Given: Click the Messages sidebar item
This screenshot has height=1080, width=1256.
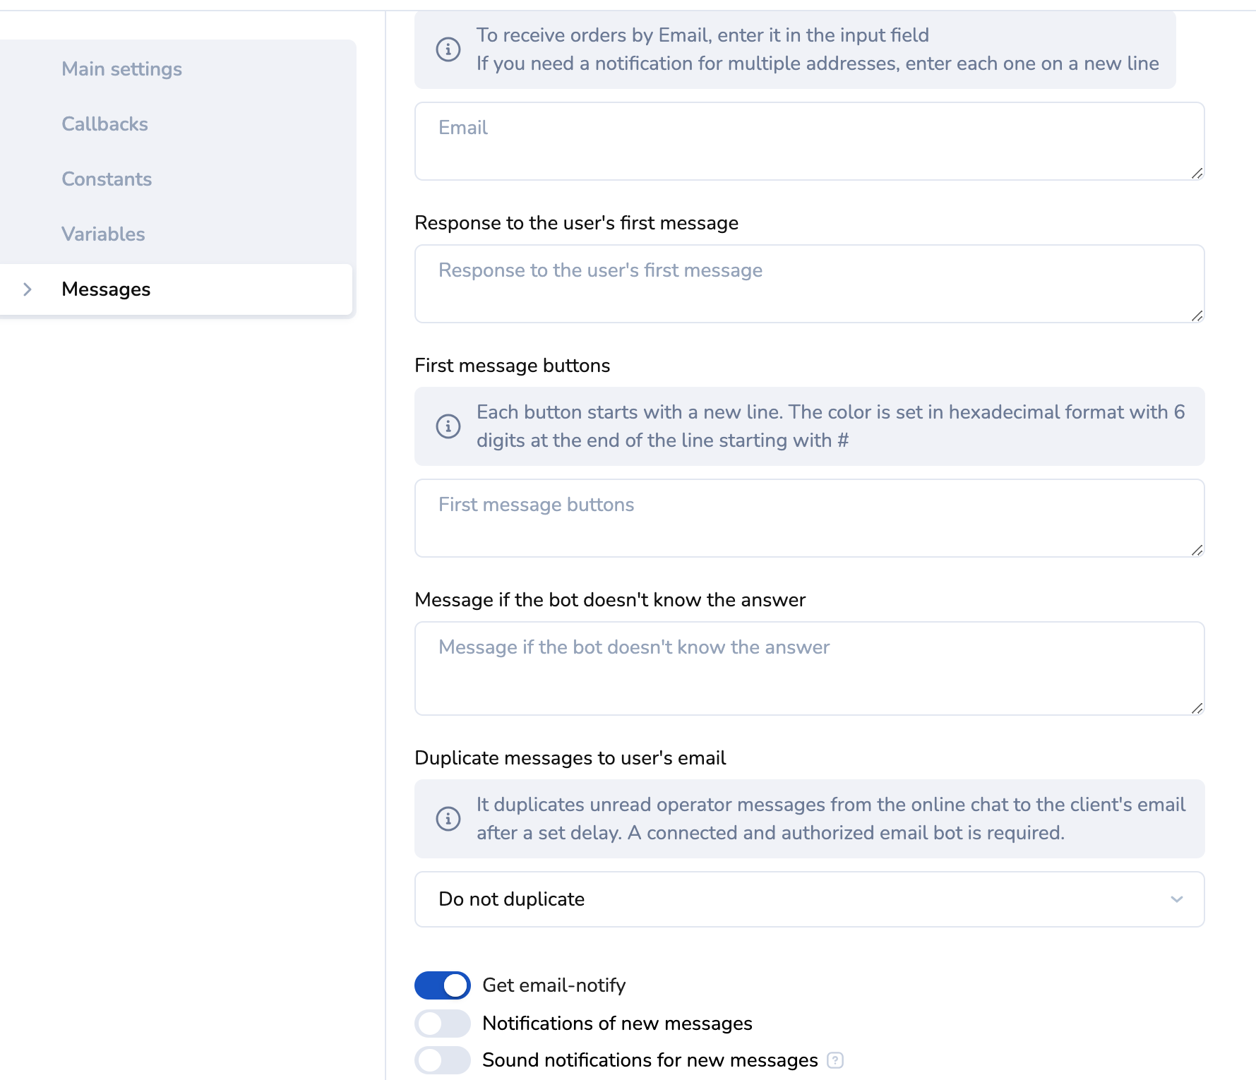Looking at the screenshot, I should [x=106, y=289].
